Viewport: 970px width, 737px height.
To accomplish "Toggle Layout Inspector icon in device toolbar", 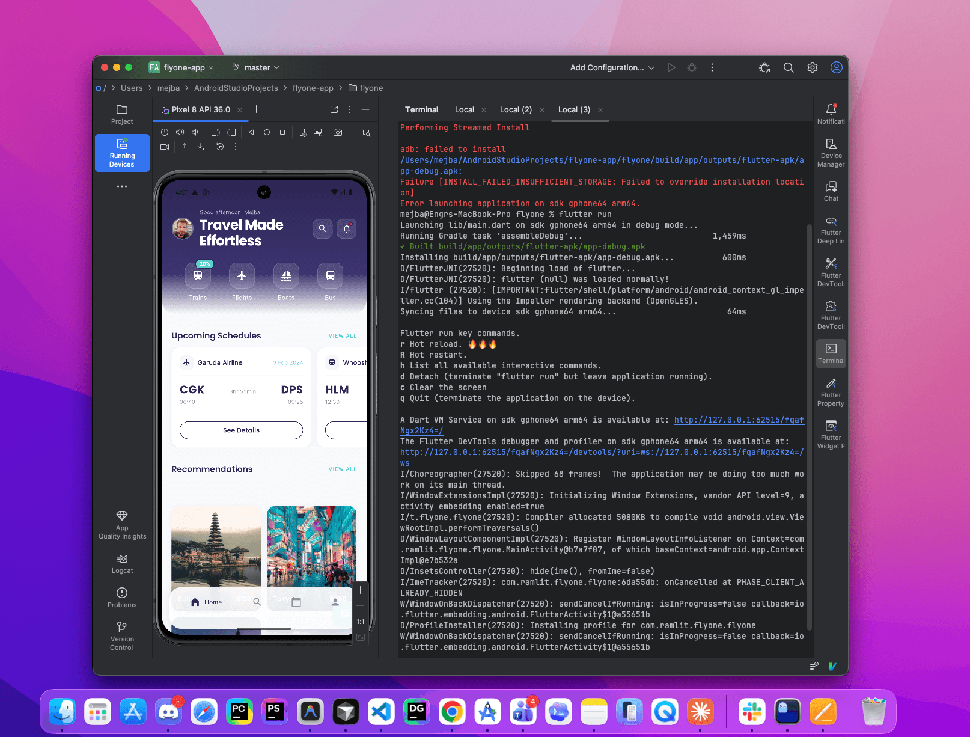I will [365, 132].
